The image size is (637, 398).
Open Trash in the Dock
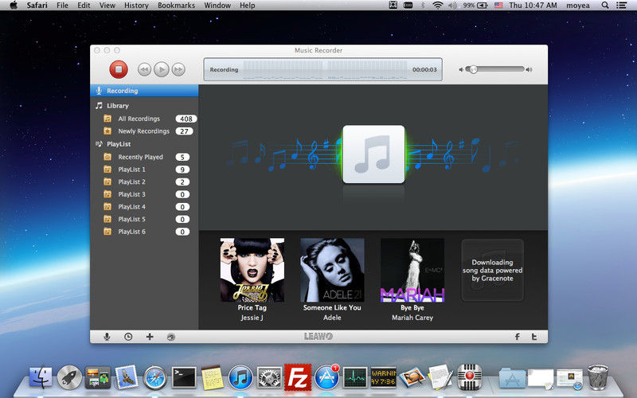pyautogui.click(x=598, y=377)
